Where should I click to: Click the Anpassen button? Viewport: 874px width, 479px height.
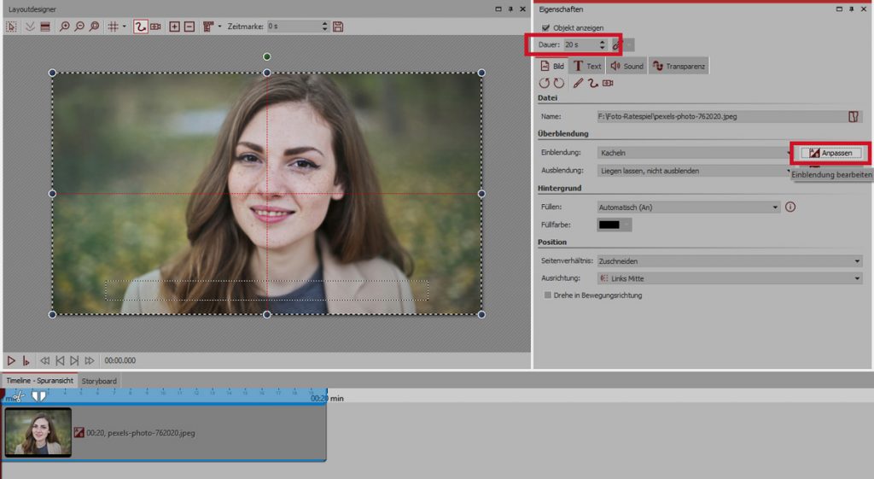coord(832,153)
